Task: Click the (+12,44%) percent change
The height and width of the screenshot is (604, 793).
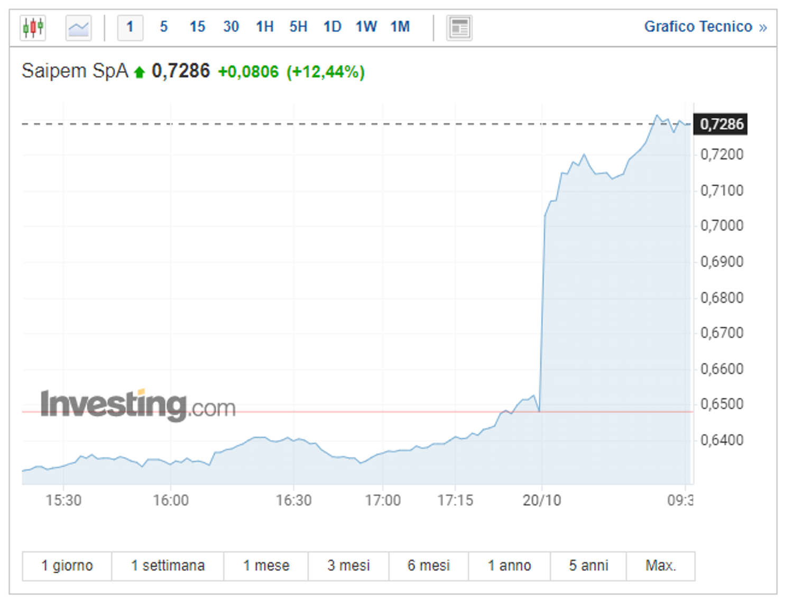Action: click(x=325, y=72)
